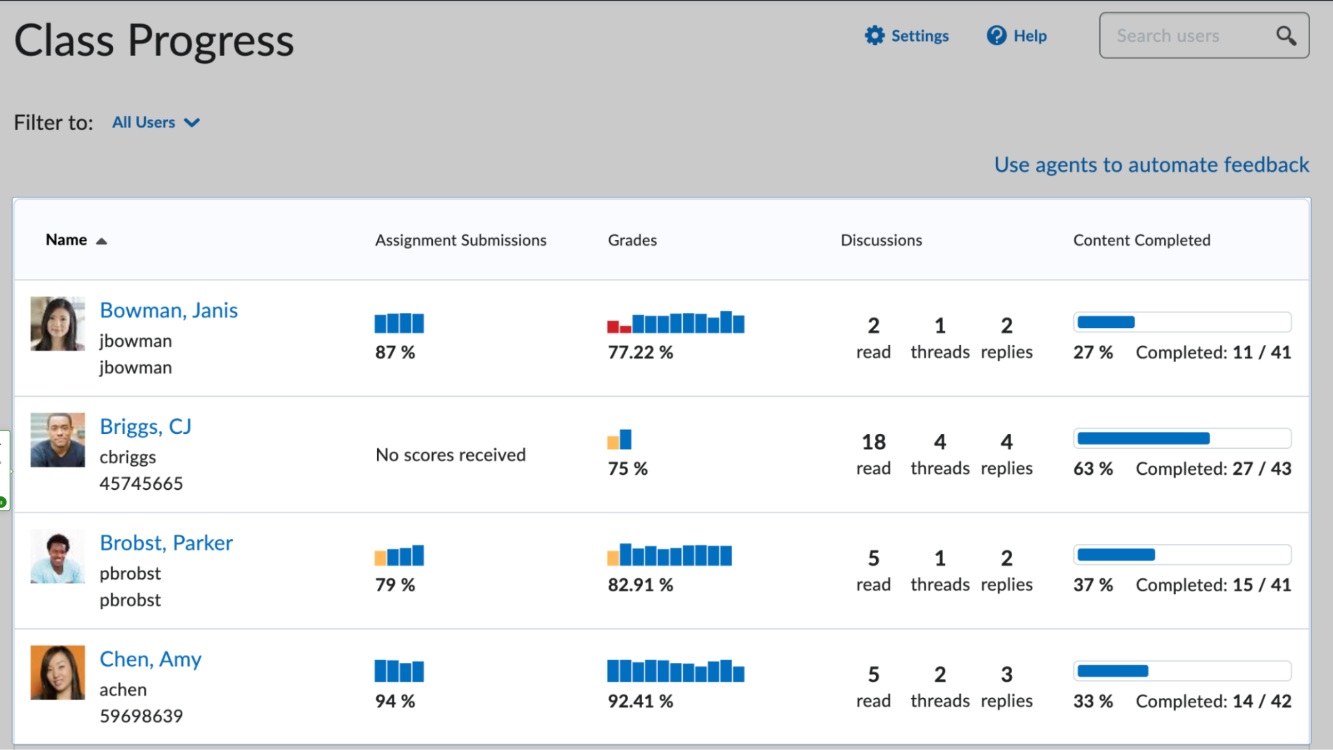
Task: Click Bowman's 77.22 % grade value
Action: click(x=640, y=353)
